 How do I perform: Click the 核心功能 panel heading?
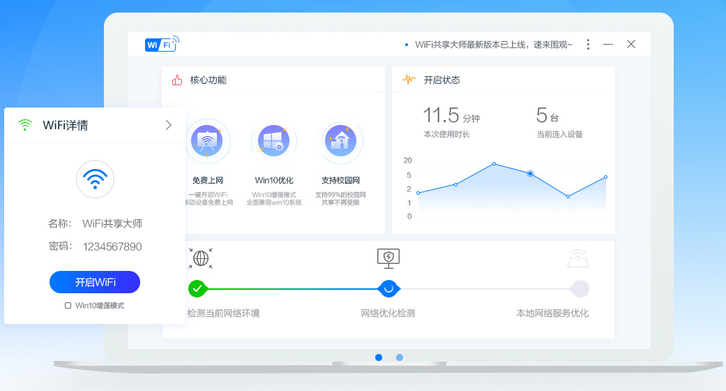(209, 80)
